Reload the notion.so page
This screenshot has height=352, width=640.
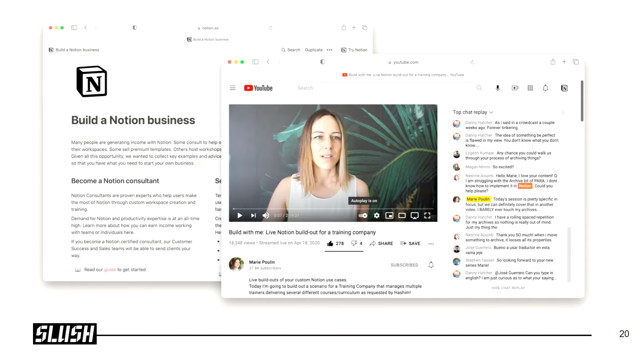pos(271,28)
